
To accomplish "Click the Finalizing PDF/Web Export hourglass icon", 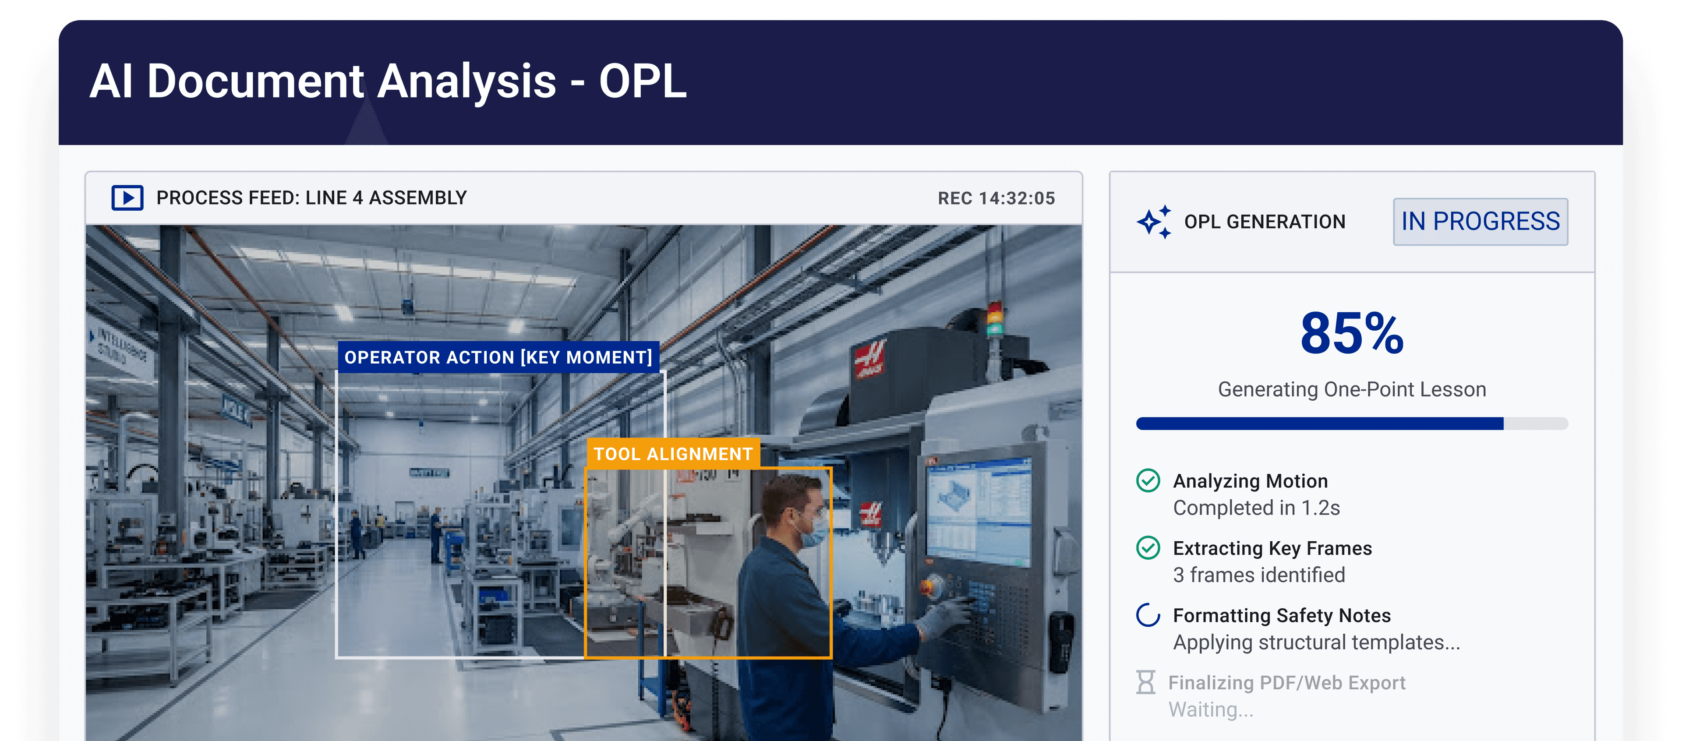I will pos(1145,682).
